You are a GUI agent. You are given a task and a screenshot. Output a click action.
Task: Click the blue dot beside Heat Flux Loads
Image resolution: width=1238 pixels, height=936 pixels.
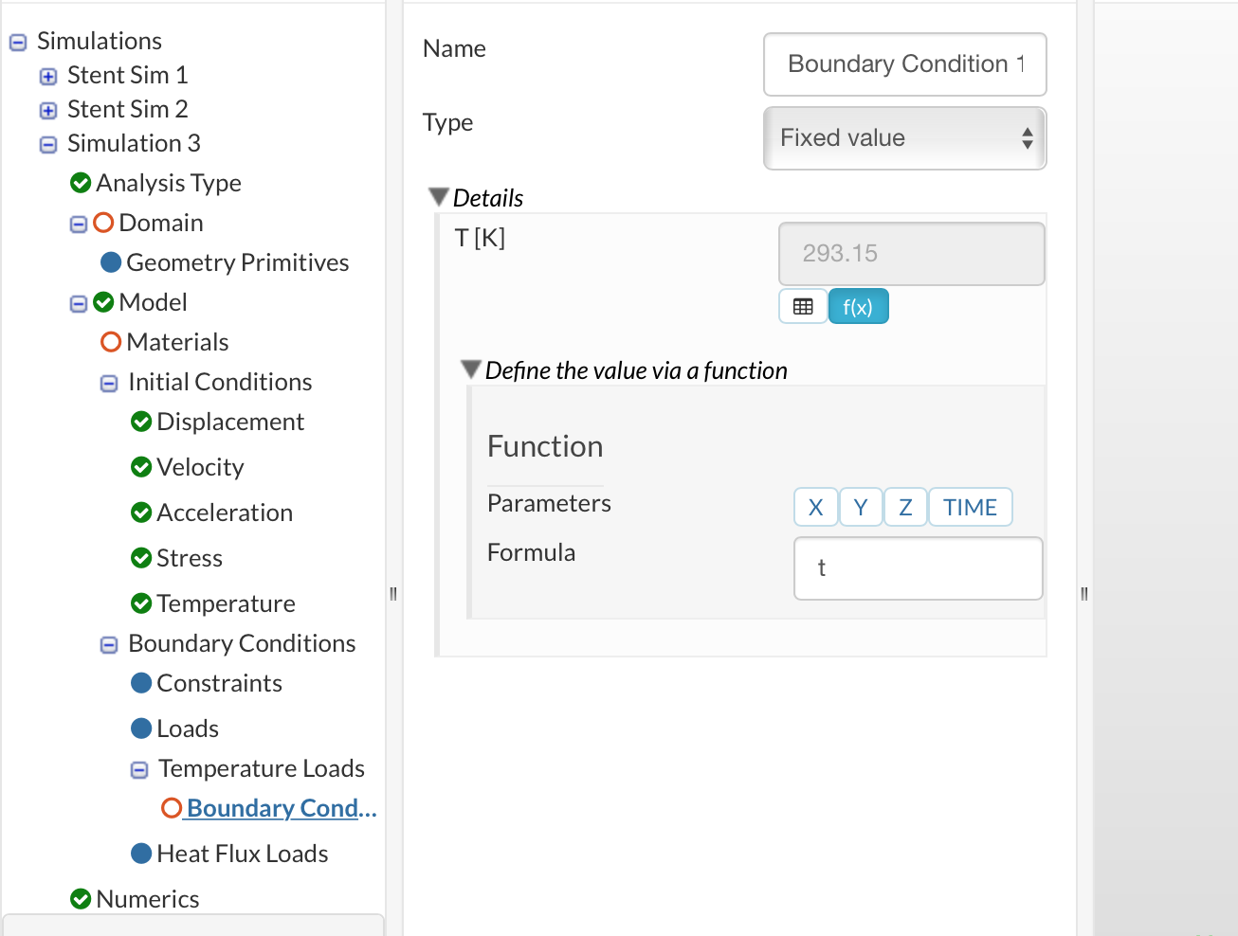tap(141, 854)
